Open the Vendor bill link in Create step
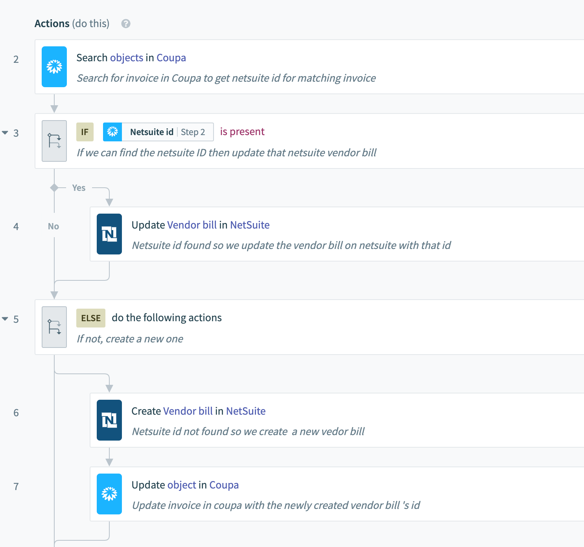The width and height of the screenshot is (584, 547). [x=188, y=411]
